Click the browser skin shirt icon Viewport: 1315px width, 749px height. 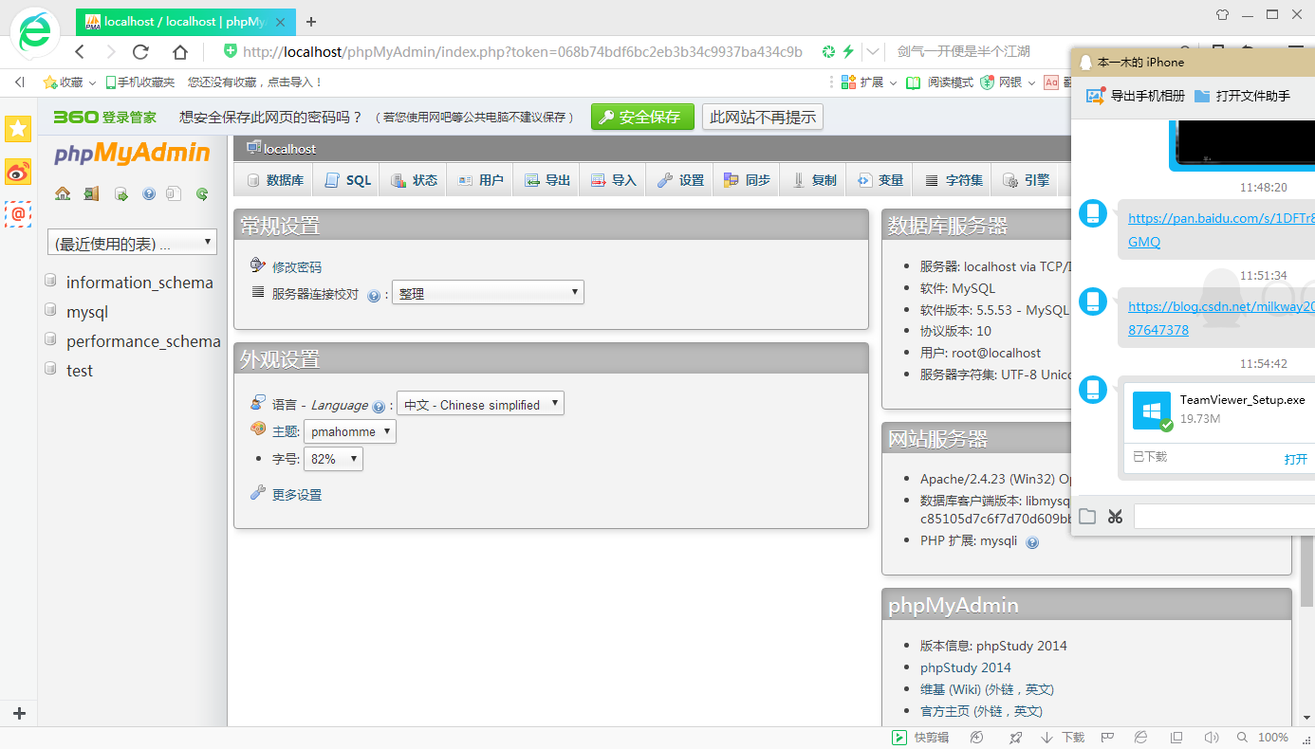click(x=1222, y=14)
